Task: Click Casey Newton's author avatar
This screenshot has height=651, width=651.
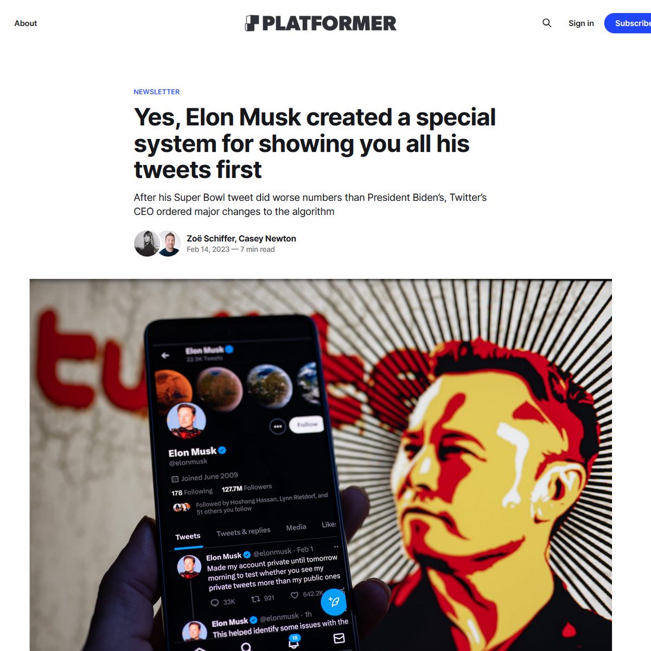Action: point(169,243)
